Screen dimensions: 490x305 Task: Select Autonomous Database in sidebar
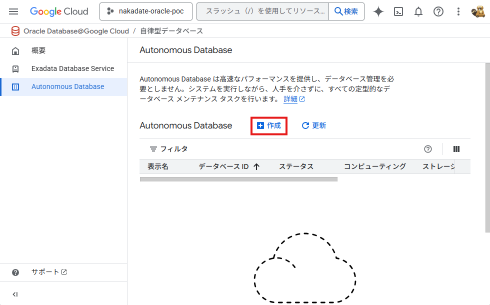(67, 86)
